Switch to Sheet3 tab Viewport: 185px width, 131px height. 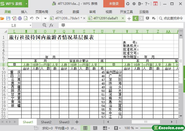64,122
